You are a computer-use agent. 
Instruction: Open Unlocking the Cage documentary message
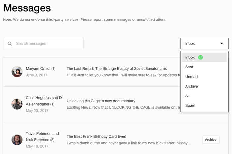101,101
